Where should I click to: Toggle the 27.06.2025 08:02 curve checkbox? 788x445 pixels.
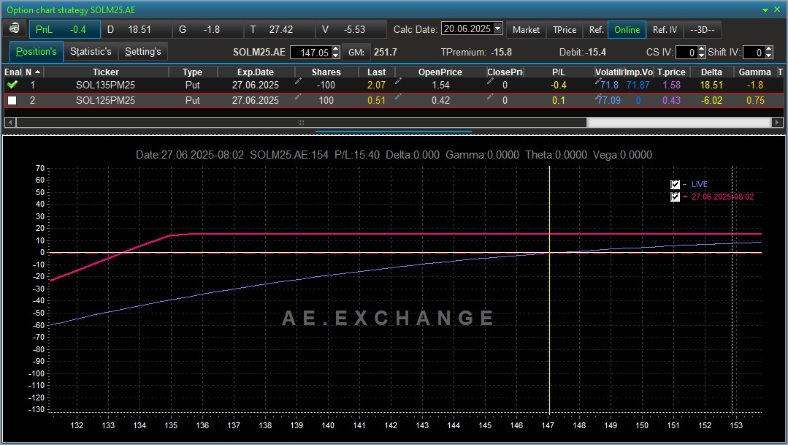[675, 197]
